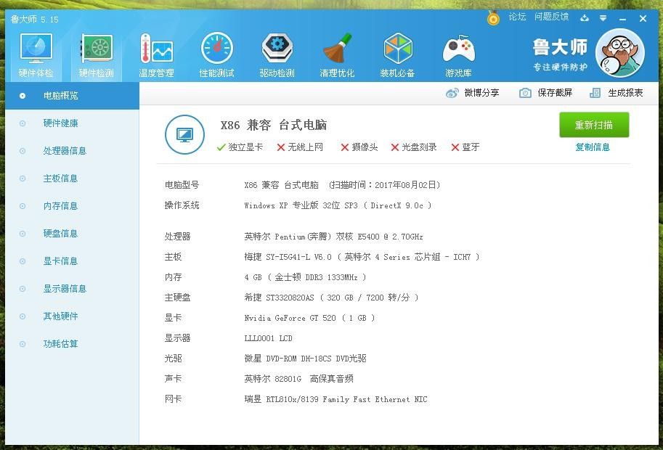The image size is (663, 450).
Task: Launch 性能测试 performance test
Action: tap(217, 56)
